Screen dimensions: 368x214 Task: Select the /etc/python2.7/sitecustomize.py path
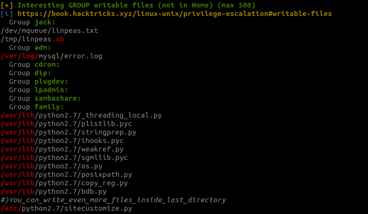(67, 208)
